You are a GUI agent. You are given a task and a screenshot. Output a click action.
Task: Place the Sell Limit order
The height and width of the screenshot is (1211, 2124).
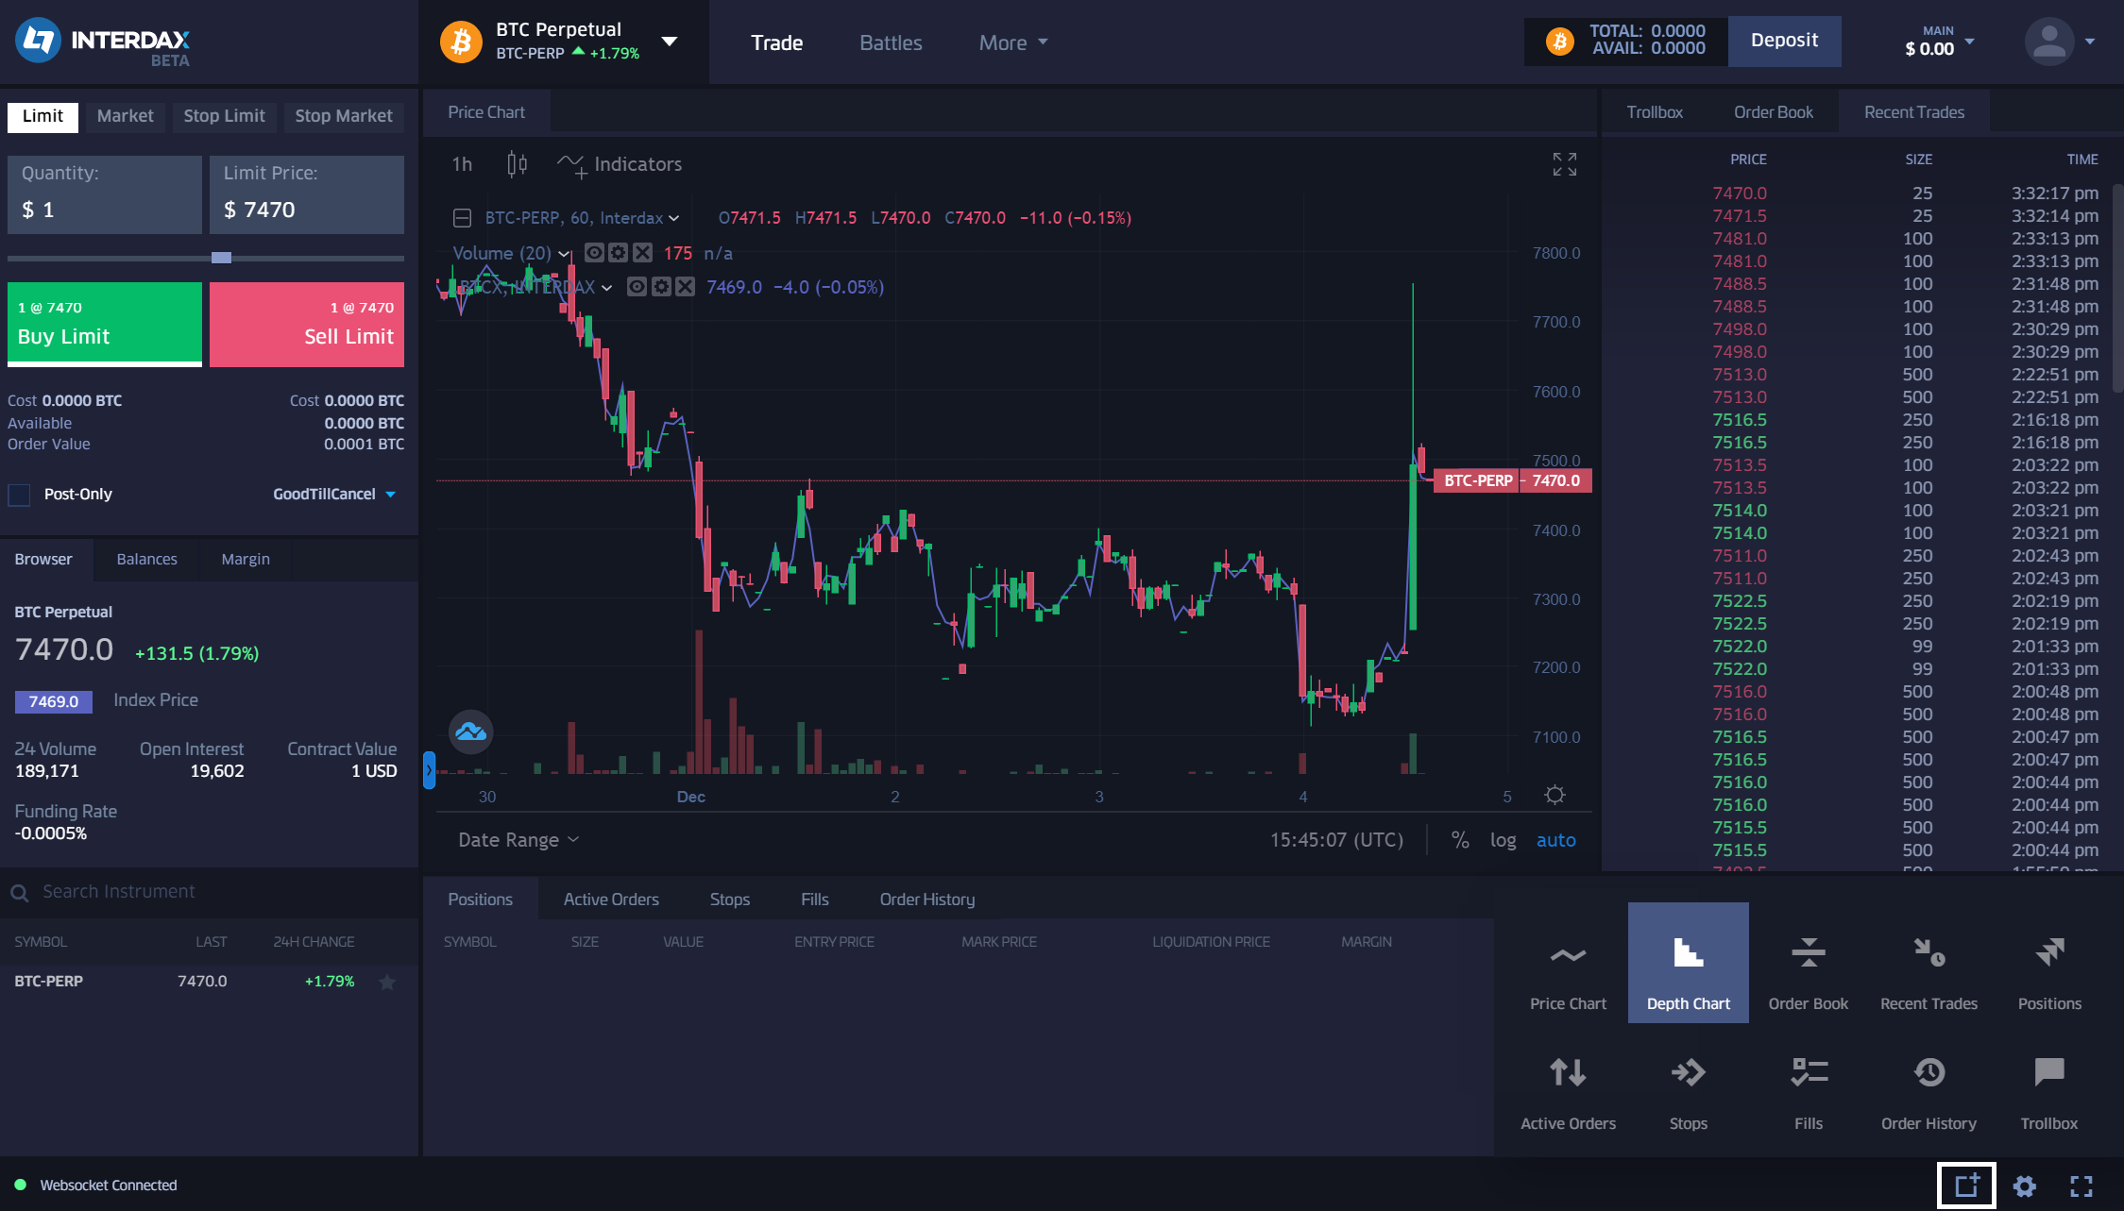tap(307, 324)
